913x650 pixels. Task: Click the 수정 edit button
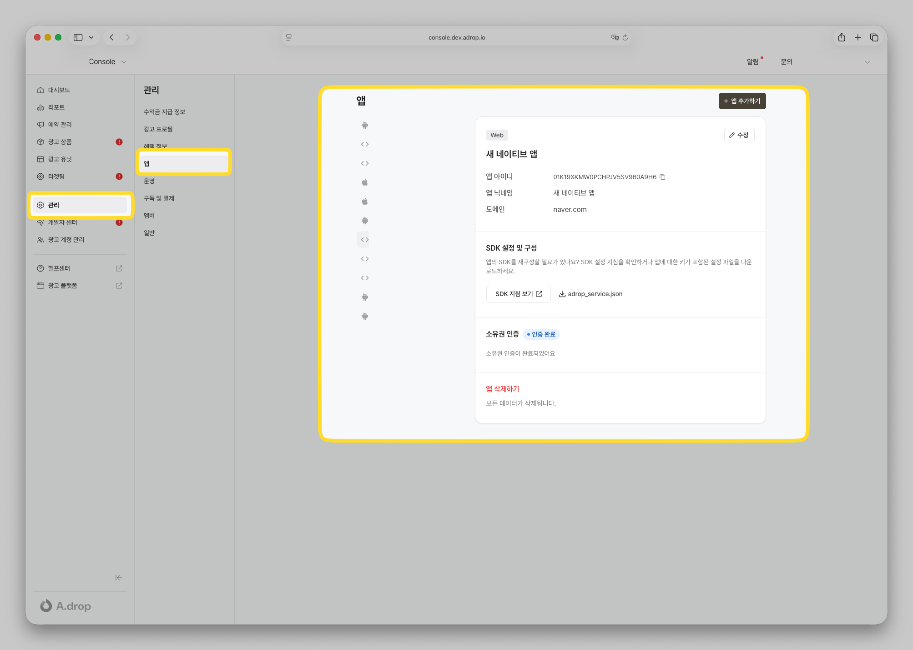pyautogui.click(x=739, y=135)
